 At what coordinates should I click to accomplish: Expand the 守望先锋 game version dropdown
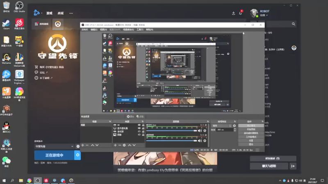point(54,146)
